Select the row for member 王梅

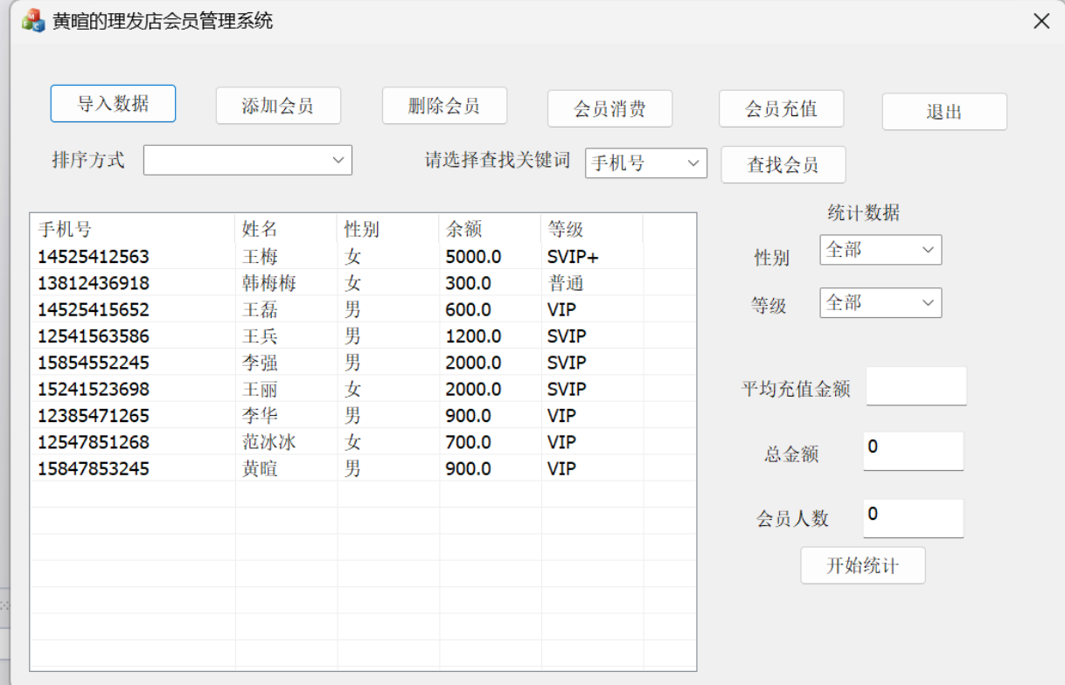258,257
